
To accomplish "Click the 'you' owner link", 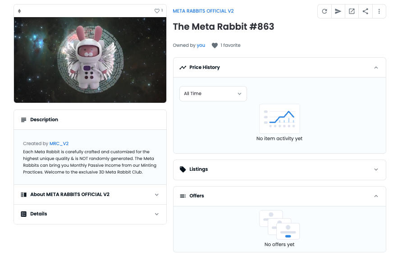I will point(201,46).
